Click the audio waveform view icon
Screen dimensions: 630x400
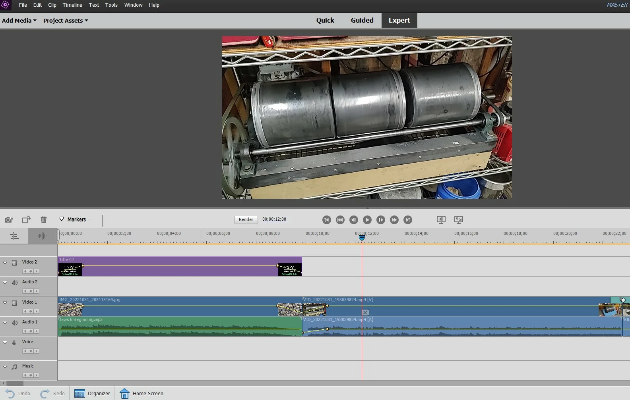pyautogui.click(x=42, y=236)
